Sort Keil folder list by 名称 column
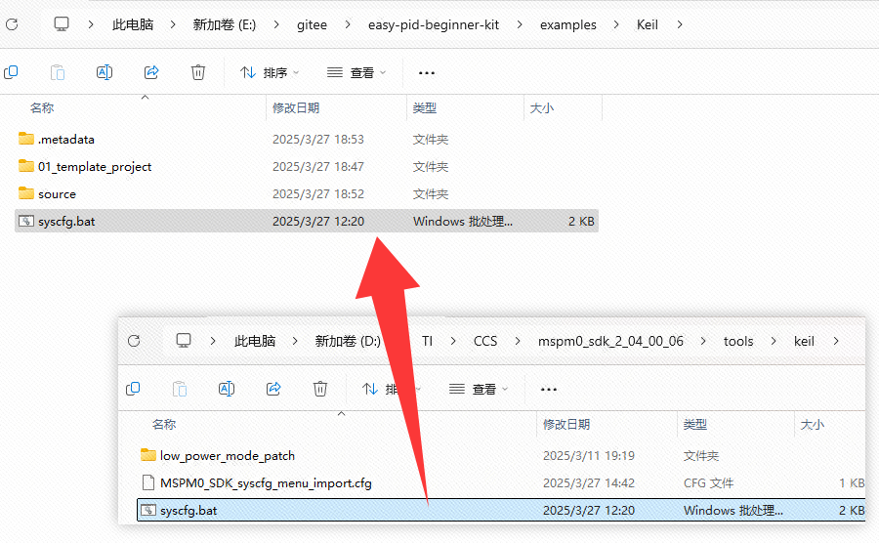Viewport: 879px width, 543px height. click(x=42, y=108)
